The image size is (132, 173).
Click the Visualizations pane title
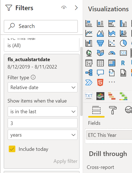coord(108,9)
